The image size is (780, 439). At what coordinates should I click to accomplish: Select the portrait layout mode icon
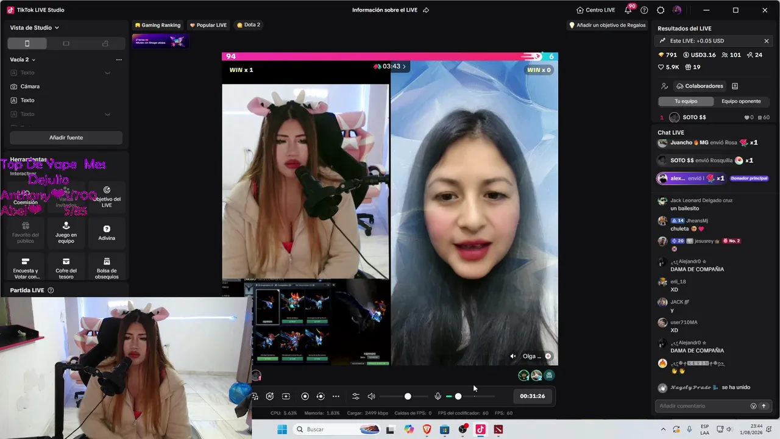pos(27,43)
